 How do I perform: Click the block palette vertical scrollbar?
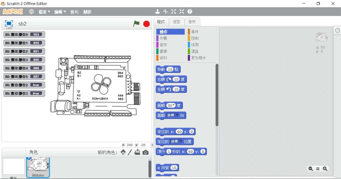pyautogui.click(x=217, y=95)
